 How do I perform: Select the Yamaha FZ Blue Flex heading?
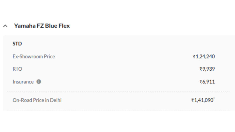42,26
